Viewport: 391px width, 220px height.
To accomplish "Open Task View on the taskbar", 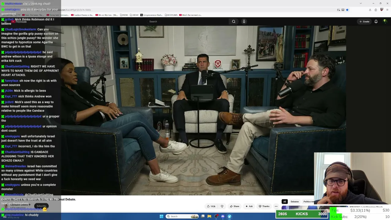I will [x=203, y=216].
